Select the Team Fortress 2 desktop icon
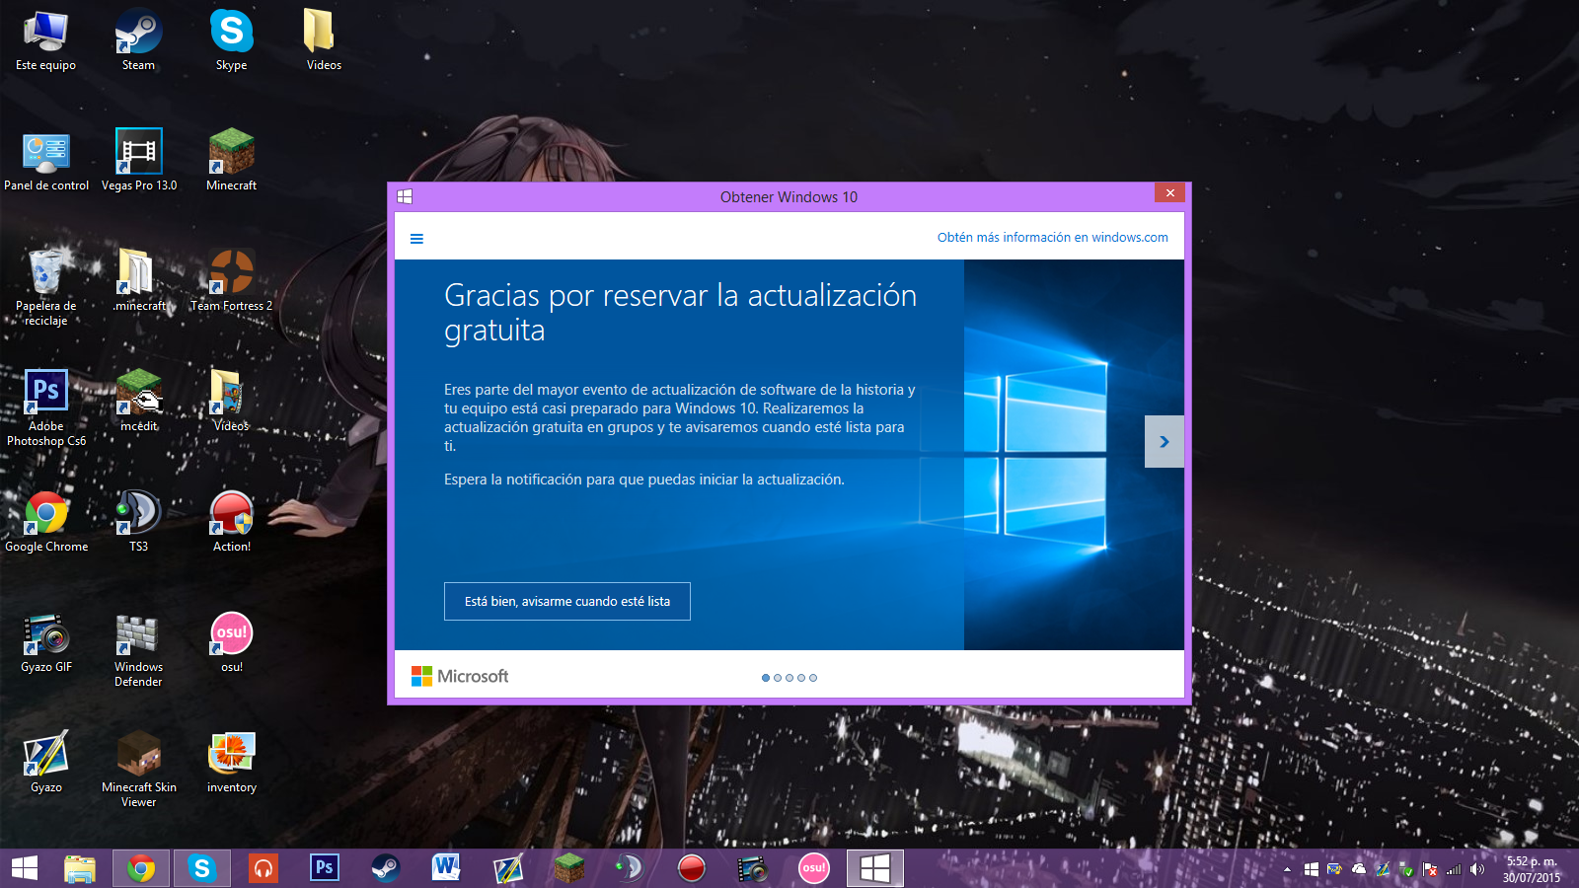The width and height of the screenshot is (1579, 888). coord(231,280)
